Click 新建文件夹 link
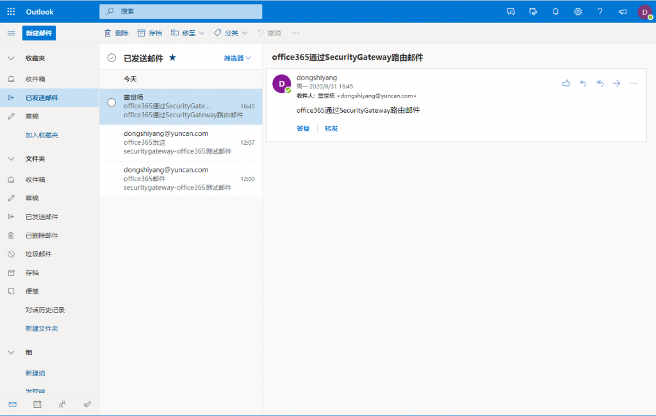Viewport: 656px width, 416px height. 42,329
